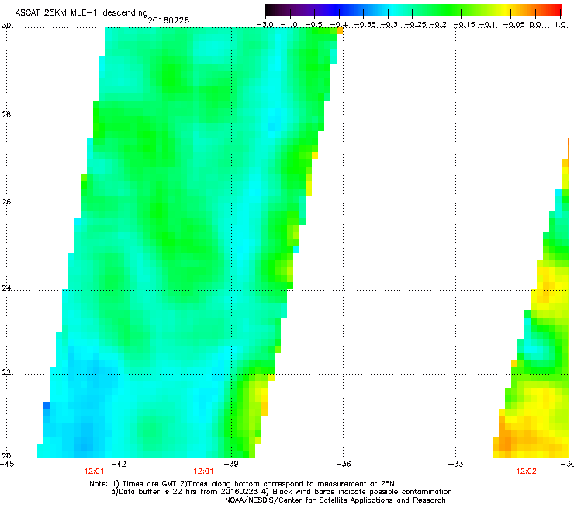The width and height of the screenshot is (574, 505).
Task: Click the longitude label '-45'
Action: [x=7, y=464]
